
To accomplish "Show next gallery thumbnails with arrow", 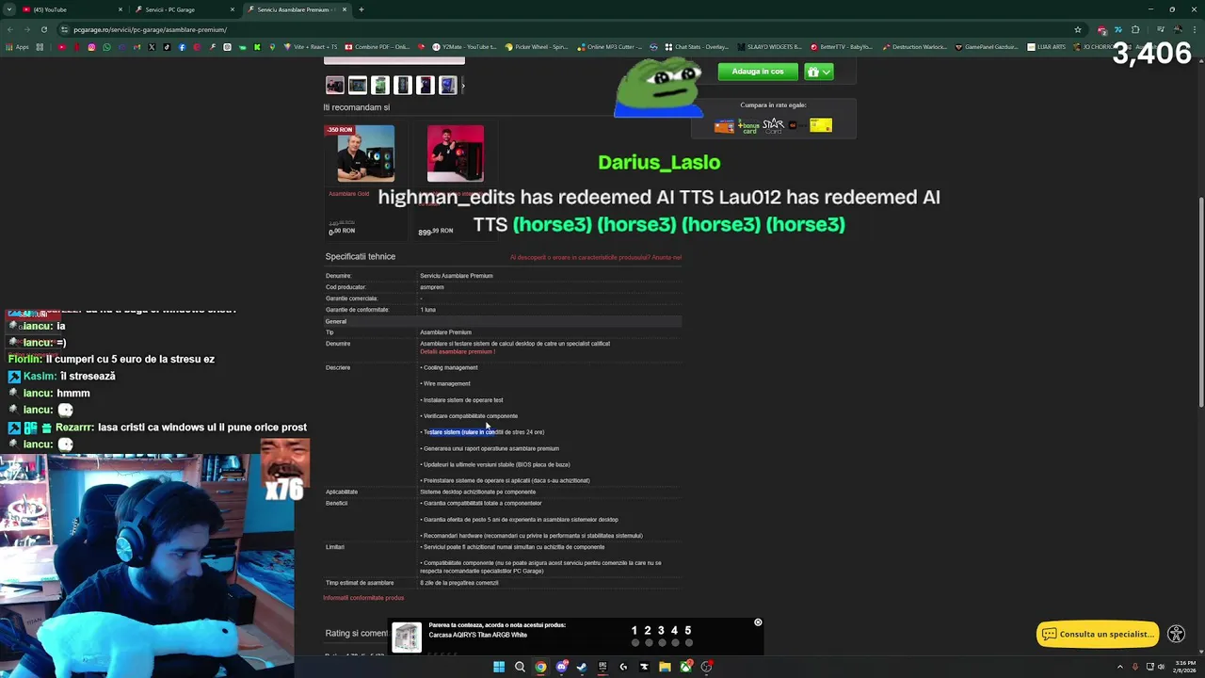I will coord(463,86).
